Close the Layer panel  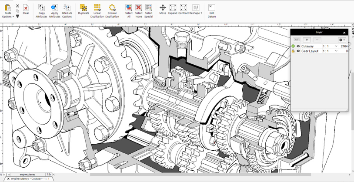click(x=344, y=33)
